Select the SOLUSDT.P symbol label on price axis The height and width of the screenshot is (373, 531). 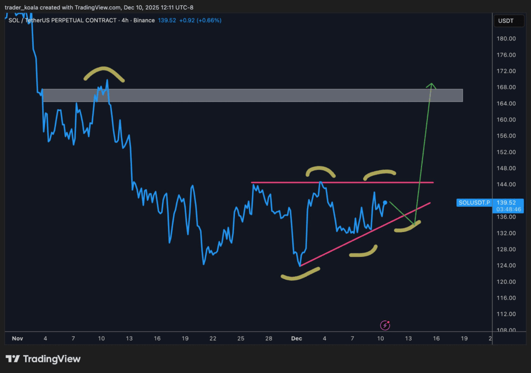click(474, 203)
